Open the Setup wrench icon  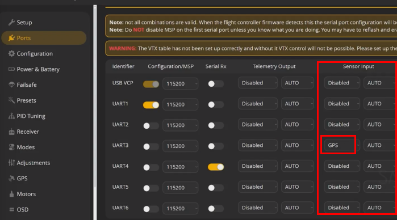tap(11, 22)
